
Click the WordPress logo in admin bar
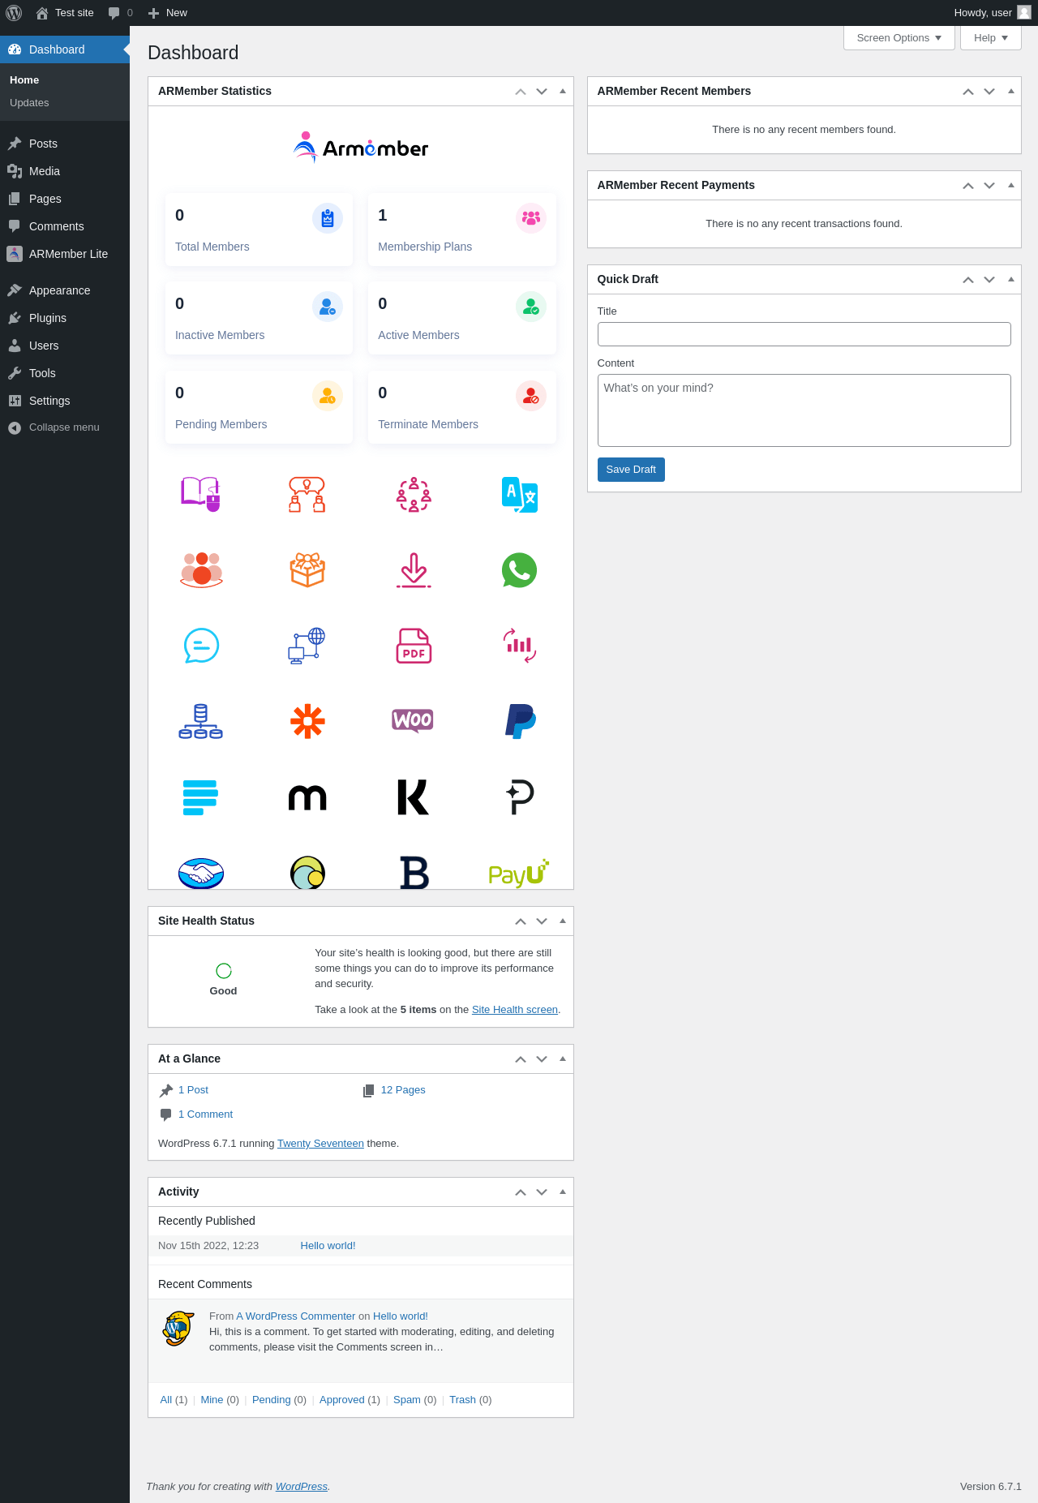click(x=14, y=13)
